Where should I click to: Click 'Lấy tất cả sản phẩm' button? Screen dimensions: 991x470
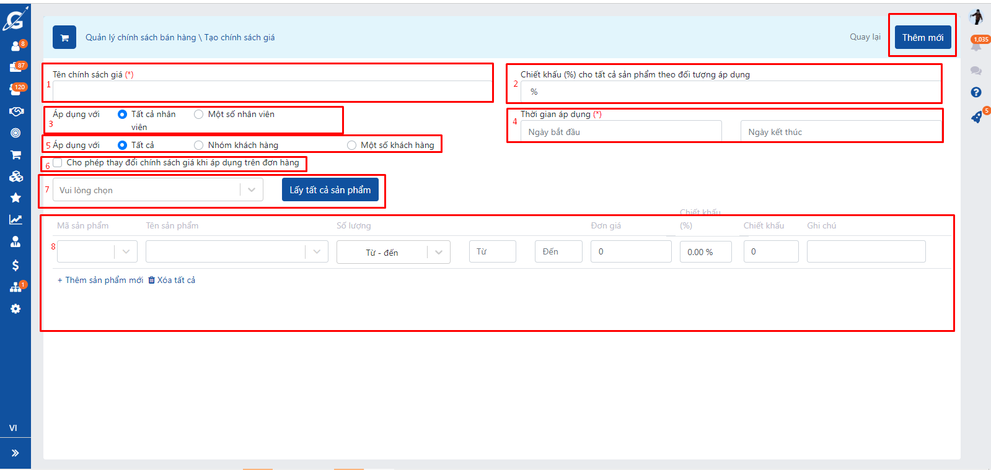(x=330, y=190)
